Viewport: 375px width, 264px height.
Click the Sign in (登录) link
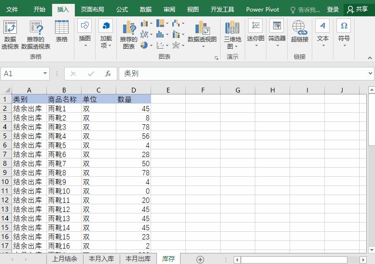tap(333, 10)
